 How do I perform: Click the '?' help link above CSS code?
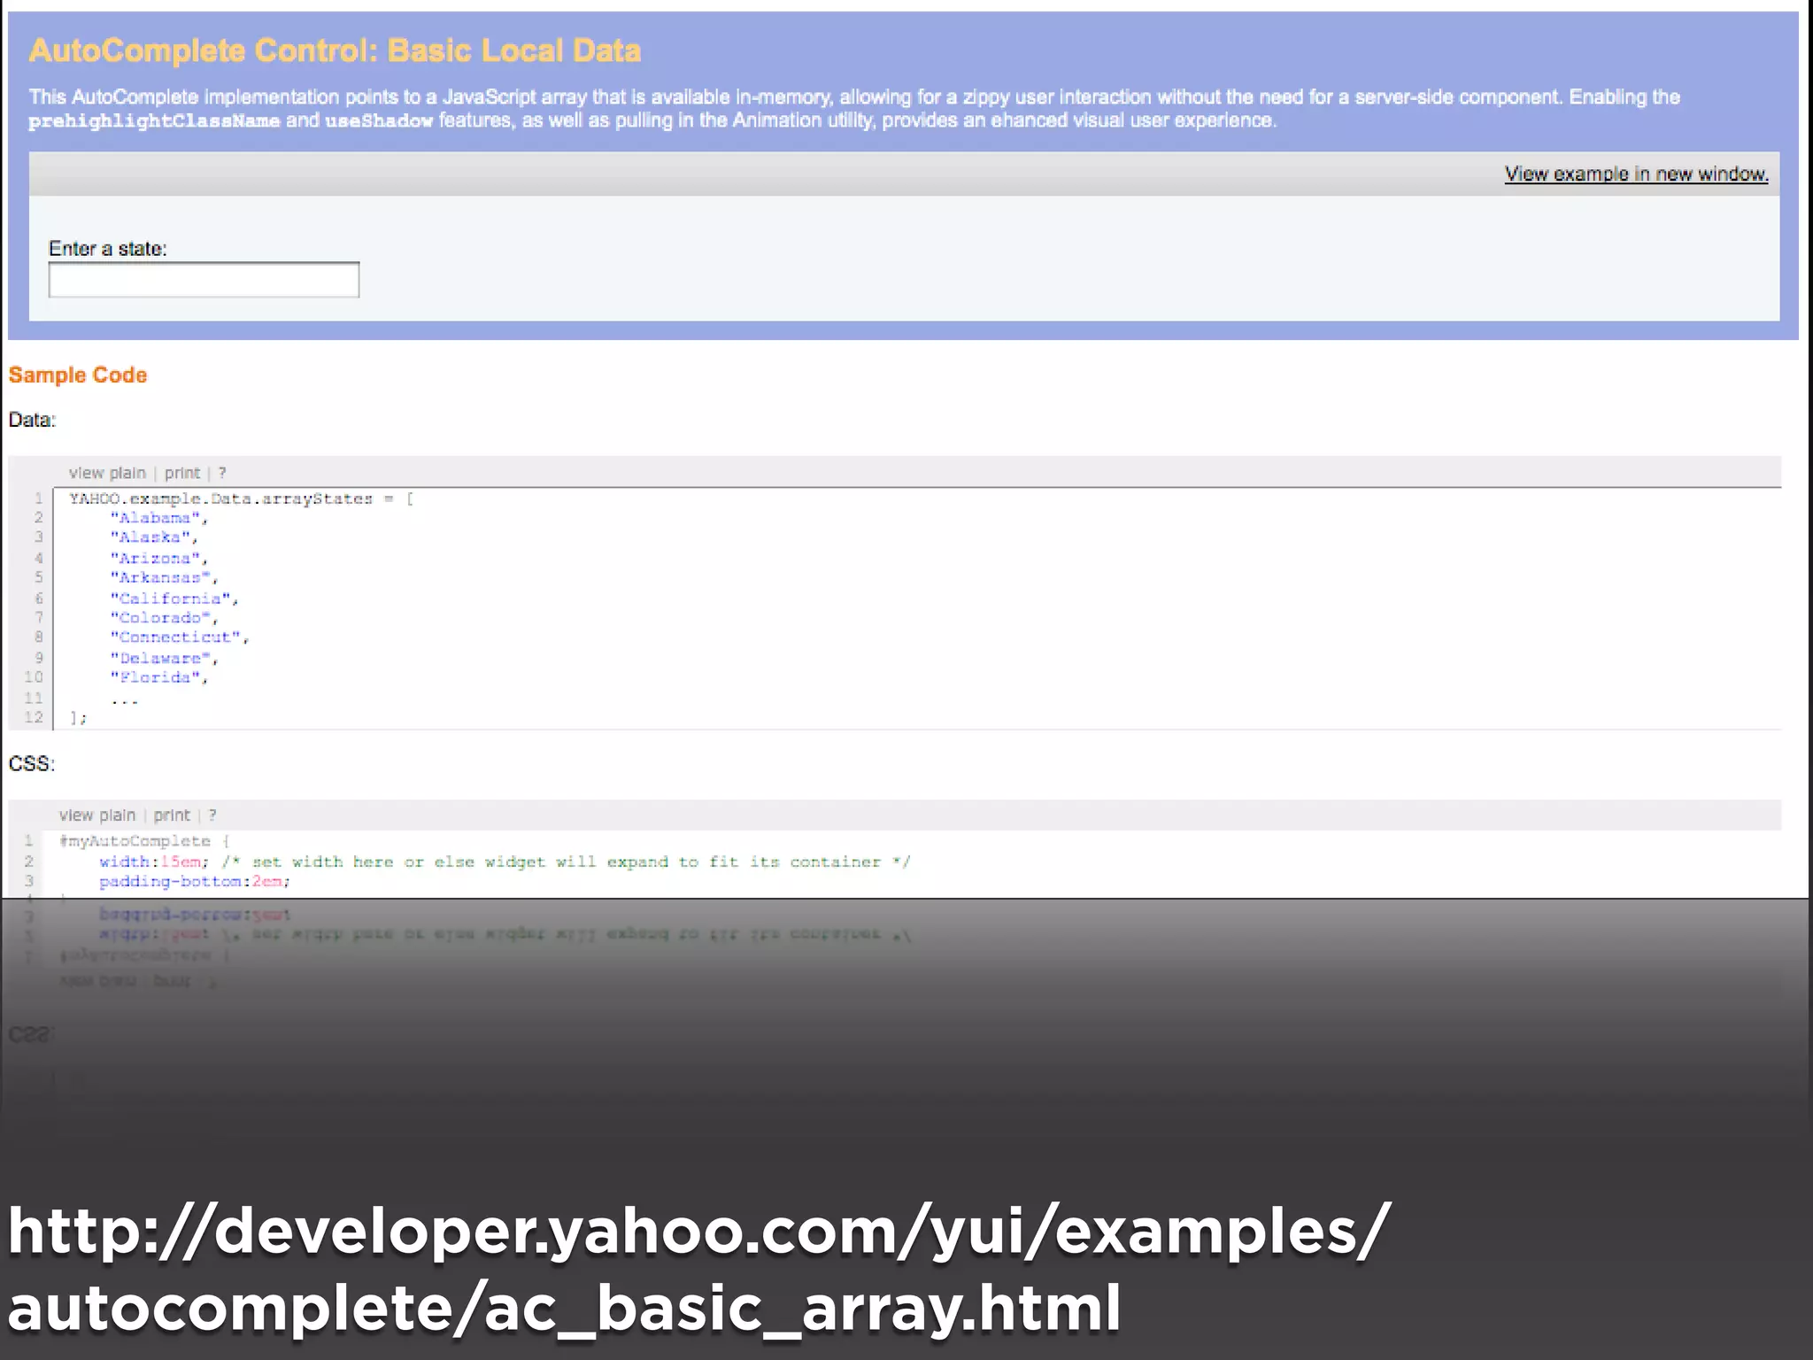pos(212,815)
